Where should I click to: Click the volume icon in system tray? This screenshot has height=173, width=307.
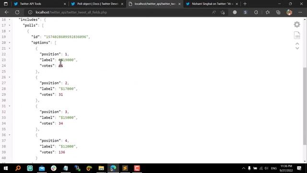267,168
